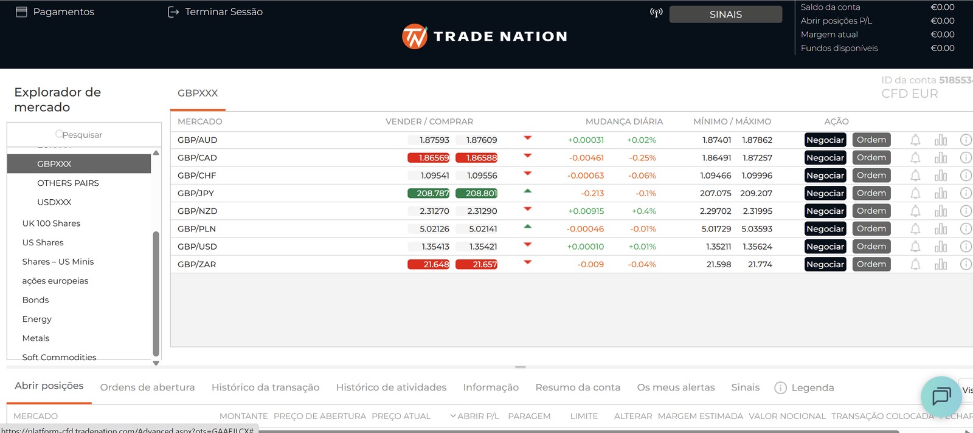The height and width of the screenshot is (433, 973).
Task: Click the GBP/JPY buy price 208.801
Action: pos(477,193)
